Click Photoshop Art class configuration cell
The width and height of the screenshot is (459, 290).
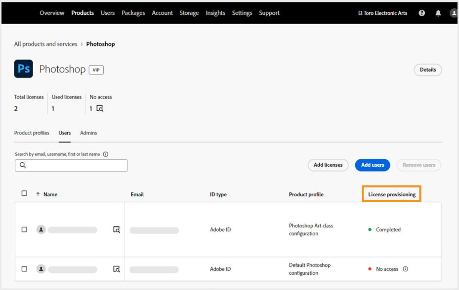[x=311, y=229]
